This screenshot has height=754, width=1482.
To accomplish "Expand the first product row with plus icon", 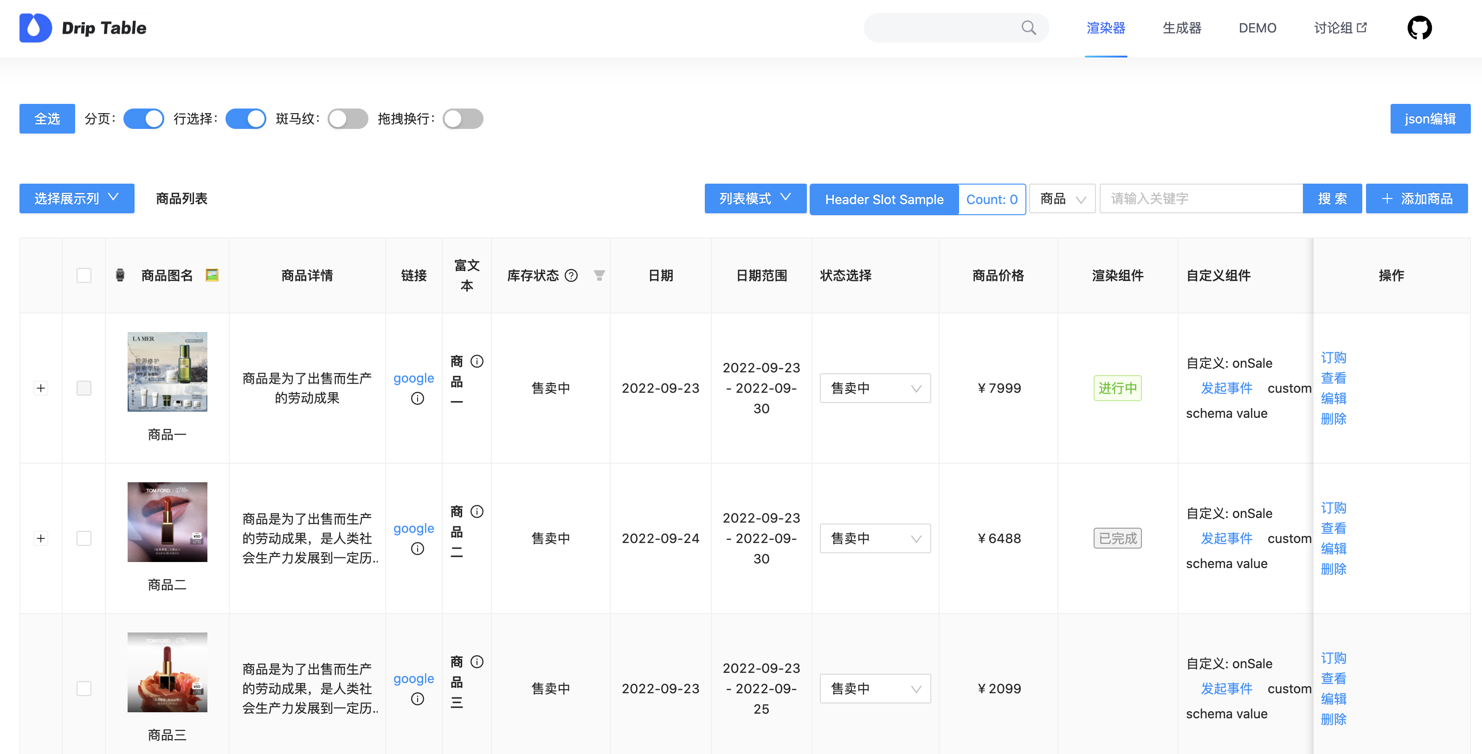I will pos(41,388).
